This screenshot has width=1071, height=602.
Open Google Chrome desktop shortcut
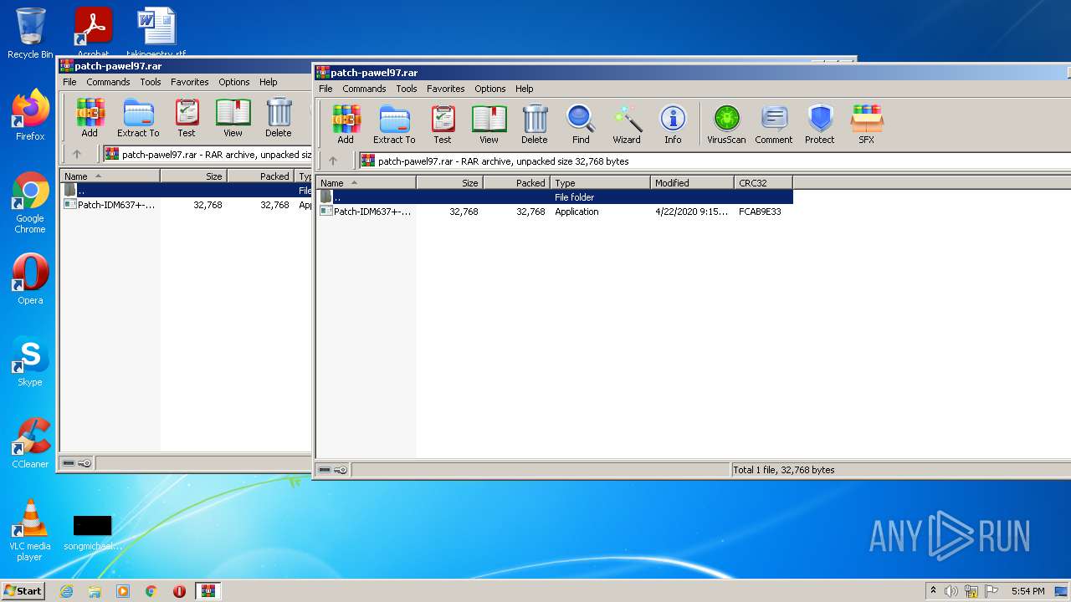(x=30, y=202)
